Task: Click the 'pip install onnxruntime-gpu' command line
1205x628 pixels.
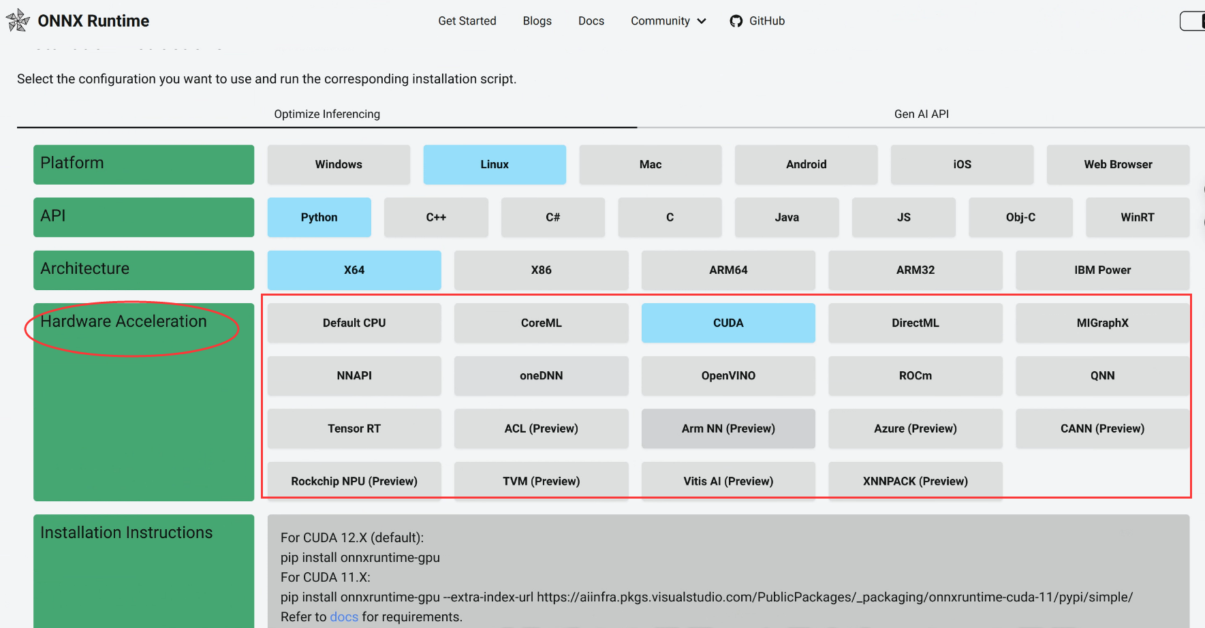Action: coord(360,557)
